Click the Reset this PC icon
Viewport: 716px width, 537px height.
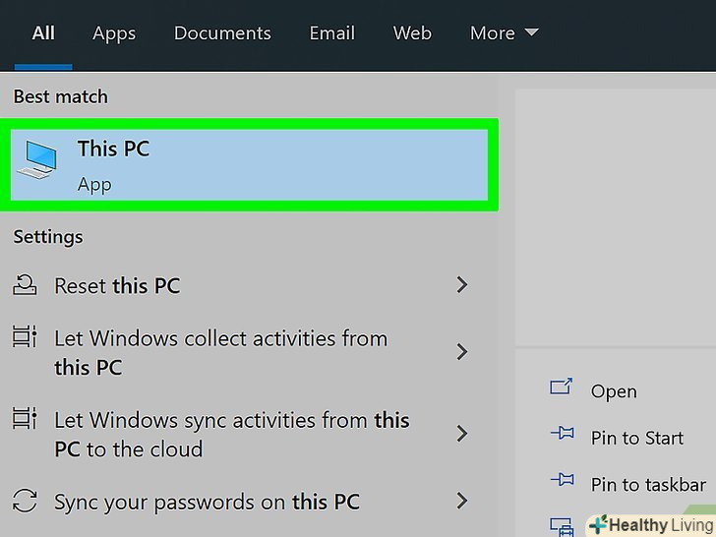(x=25, y=286)
